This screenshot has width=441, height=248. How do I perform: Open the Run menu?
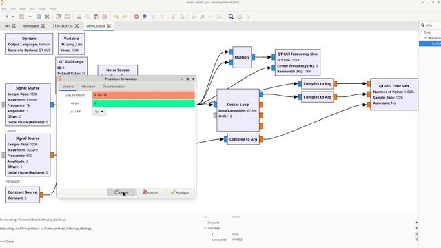(x=32, y=9)
